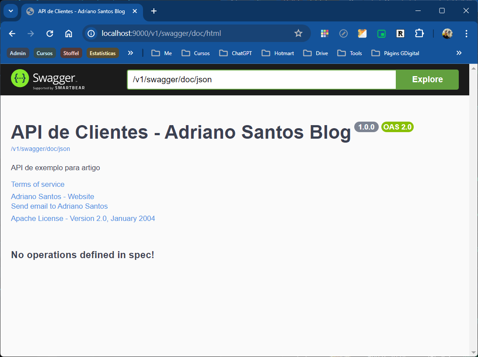The width and height of the screenshot is (478, 357).
Task: Select the API de Clientes browser tab
Action: 81,11
